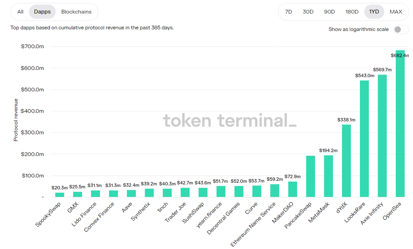Click the Ethereum Name Service bar

[x=275, y=190]
